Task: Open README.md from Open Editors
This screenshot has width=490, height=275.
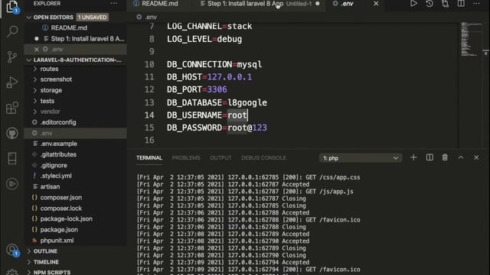Action: click(69, 27)
